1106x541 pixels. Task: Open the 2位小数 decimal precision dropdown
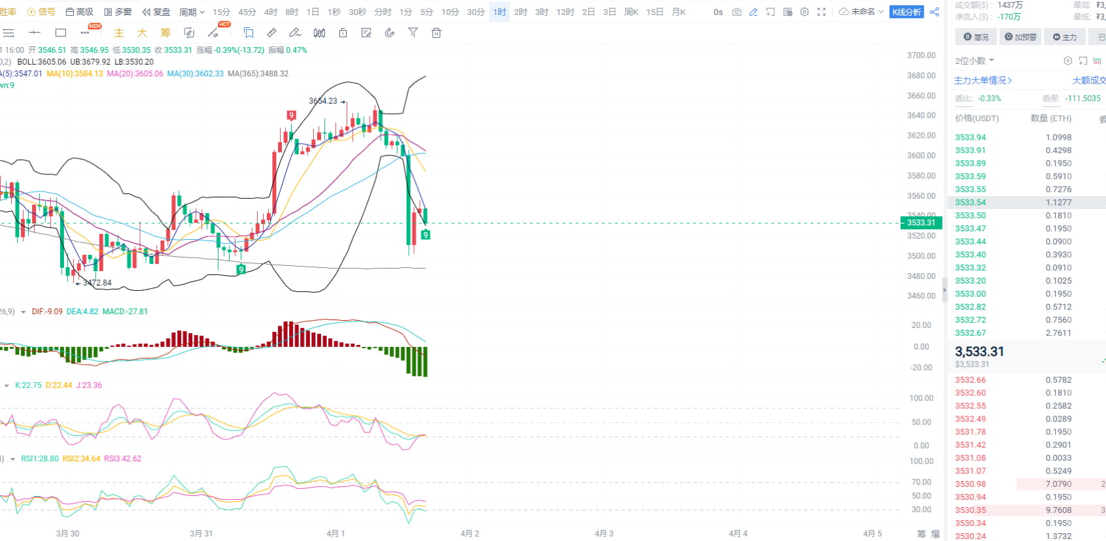975,61
